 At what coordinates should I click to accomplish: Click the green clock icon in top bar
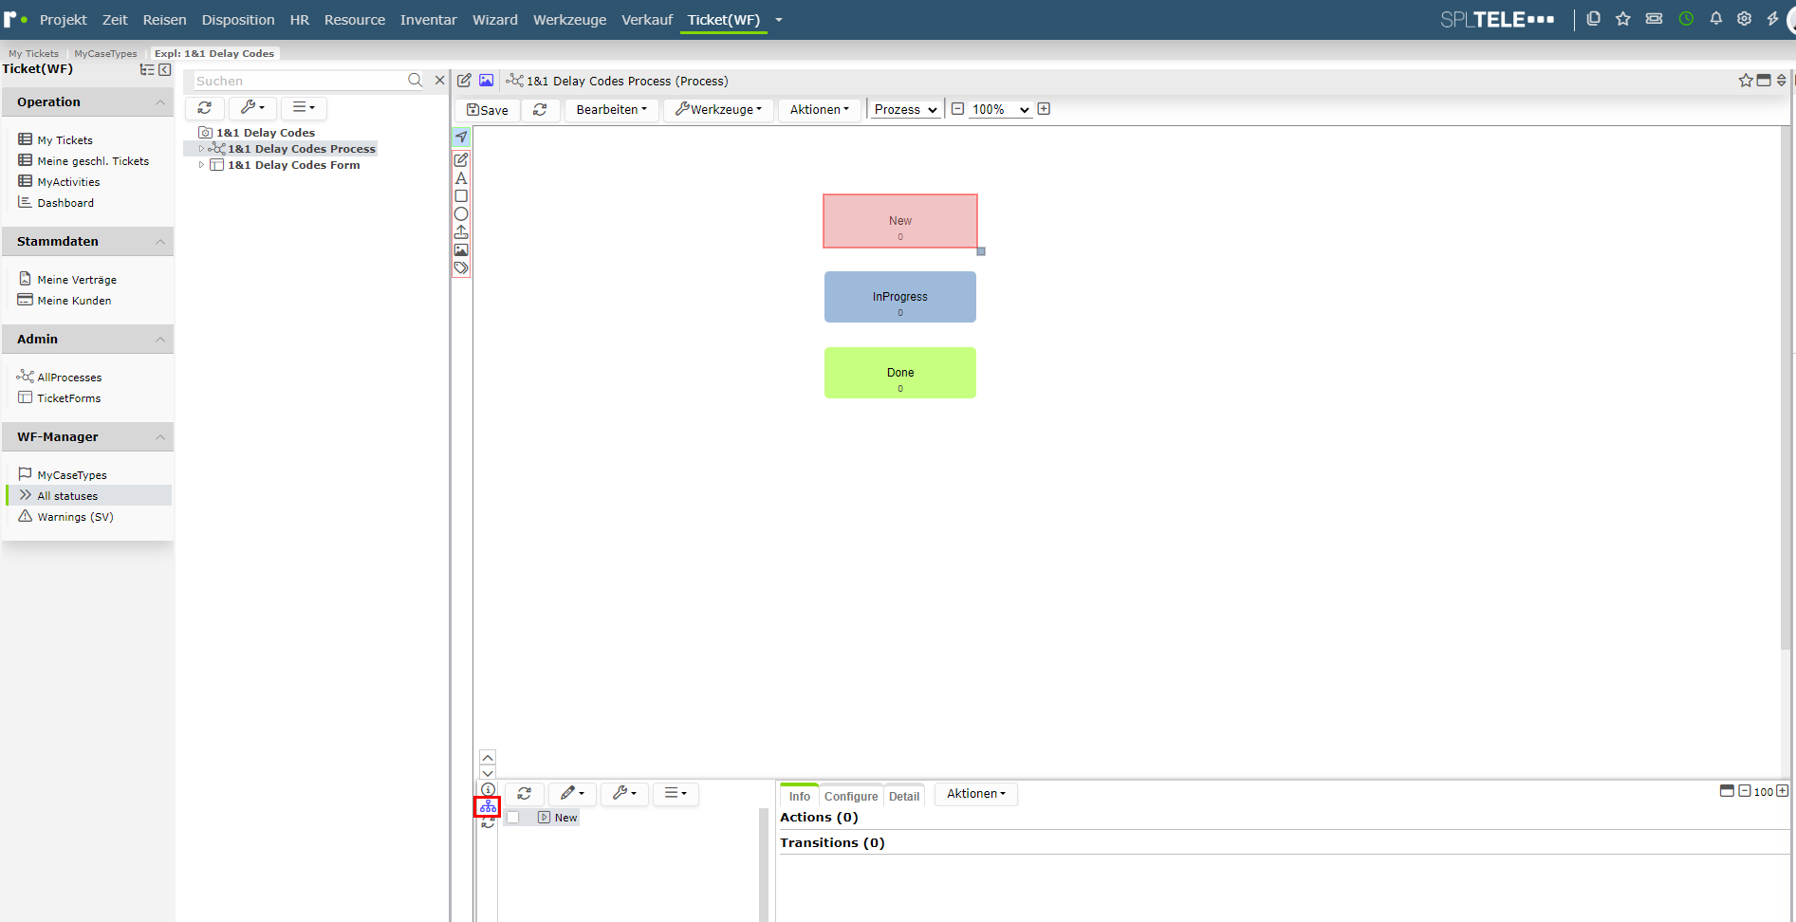tap(1686, 19)
